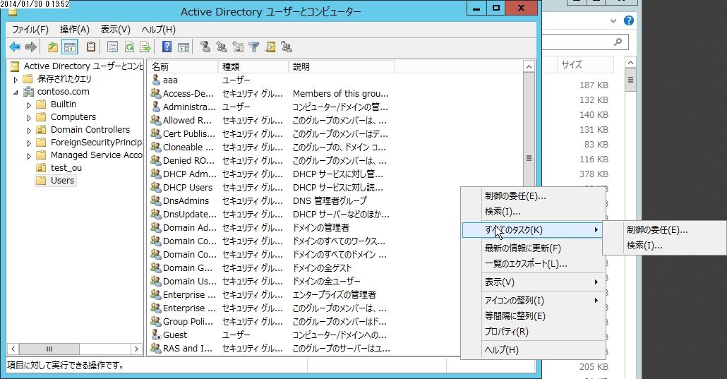Expand the Domain Controllers tree node
This screenshot has height=379, width=727.
coord(29,131)
